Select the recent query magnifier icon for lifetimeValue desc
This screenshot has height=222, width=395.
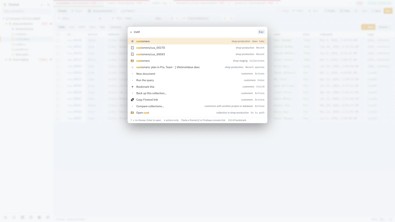[x=132, y=67]
